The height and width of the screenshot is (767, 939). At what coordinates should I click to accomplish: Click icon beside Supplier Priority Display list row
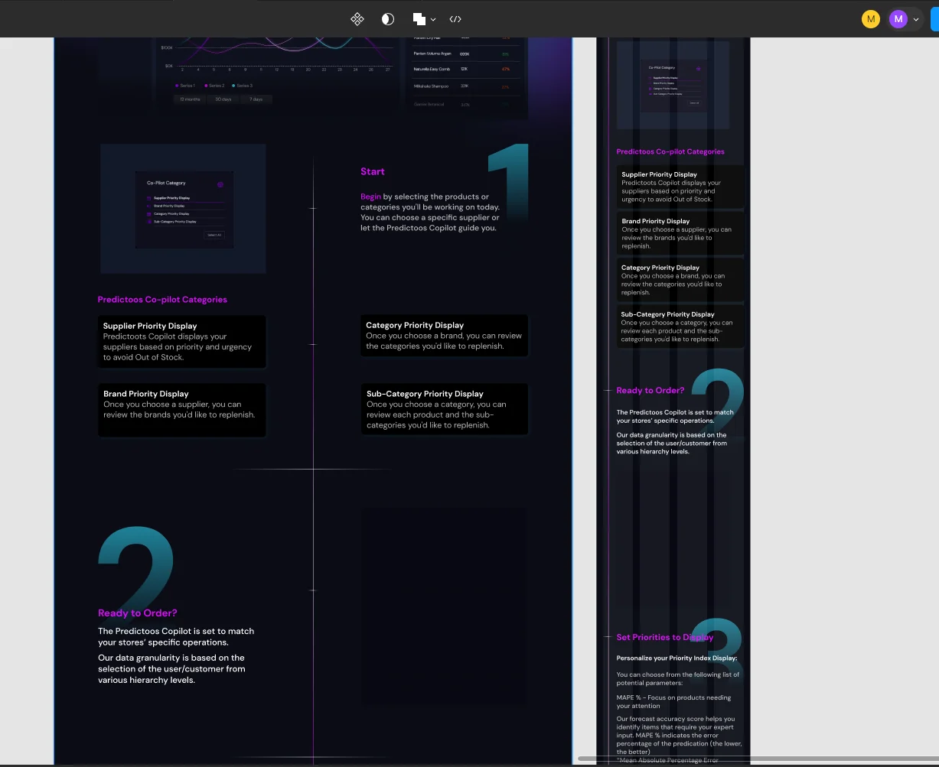click(149, 198)
